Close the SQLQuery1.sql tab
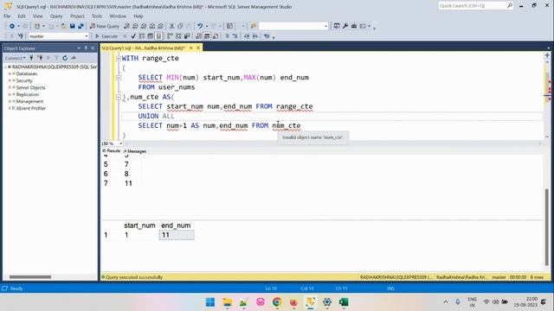 coord(198,48)
